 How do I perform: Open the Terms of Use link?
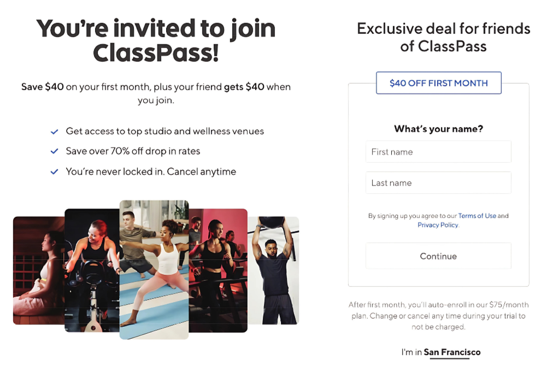(x=477, y=216)
